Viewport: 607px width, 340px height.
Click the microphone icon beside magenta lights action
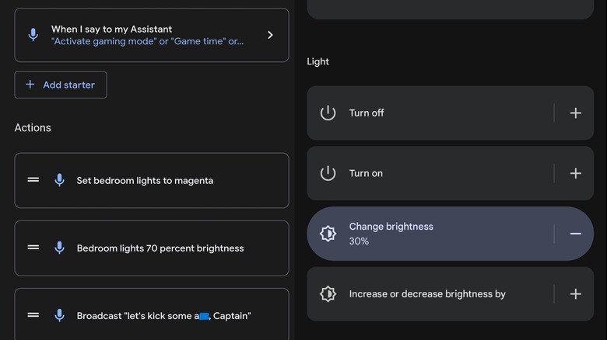tap(59, 180)
